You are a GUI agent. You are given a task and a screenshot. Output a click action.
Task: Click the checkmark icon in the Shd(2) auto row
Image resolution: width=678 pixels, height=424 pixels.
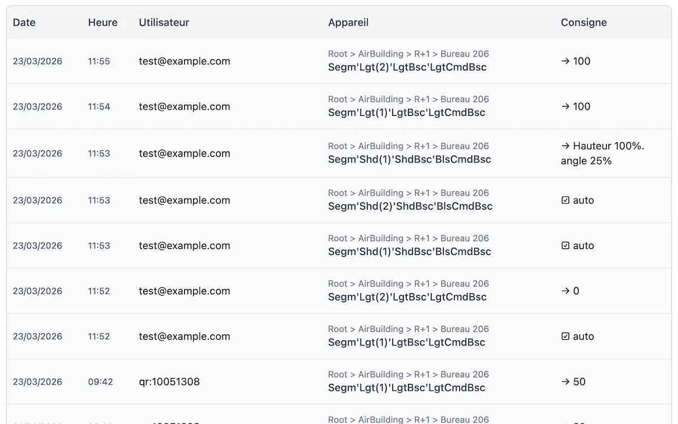[565, 200]
